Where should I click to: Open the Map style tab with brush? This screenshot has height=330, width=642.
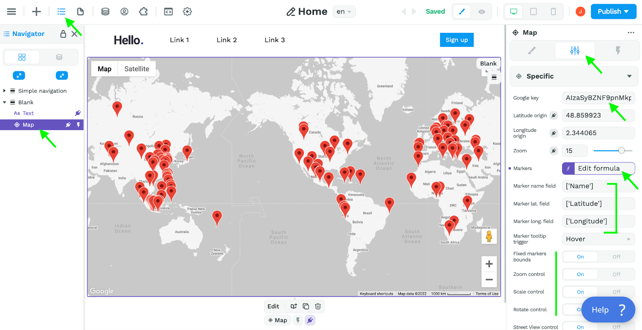[x=532, y=50]
